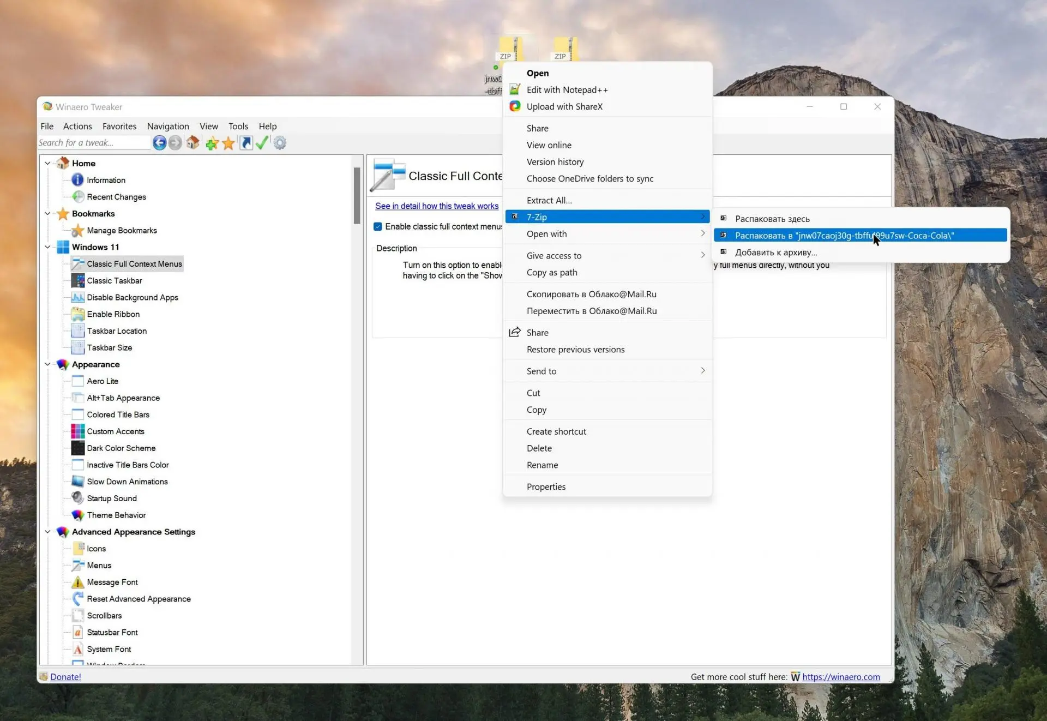Click the Custom Accents color grid icon
The width and height of the screenshot is (1047, 721).
[78, 431]
